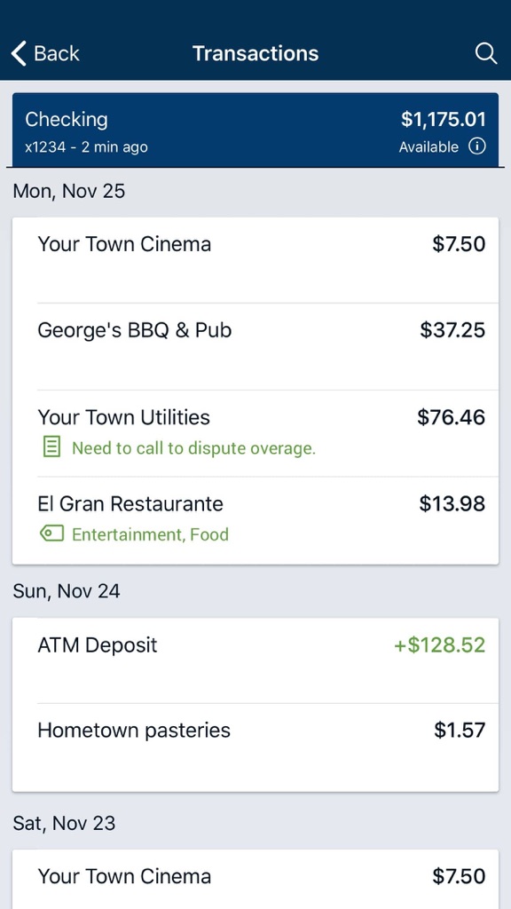Image resolution: width=511 pixels, height=909 pixels.
Task: Select the George's BBQ & Pub transaction
Action: pyautogui.click(x=255, y=346)
